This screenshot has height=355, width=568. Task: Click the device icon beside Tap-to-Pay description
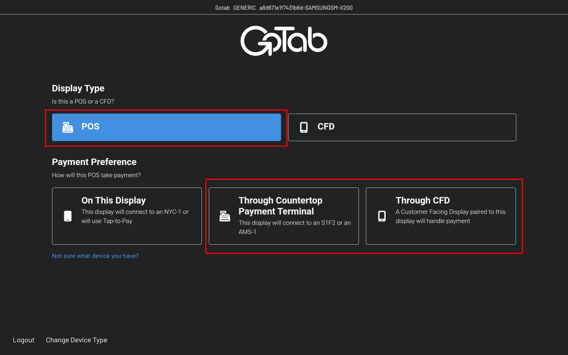pos(67,216)
